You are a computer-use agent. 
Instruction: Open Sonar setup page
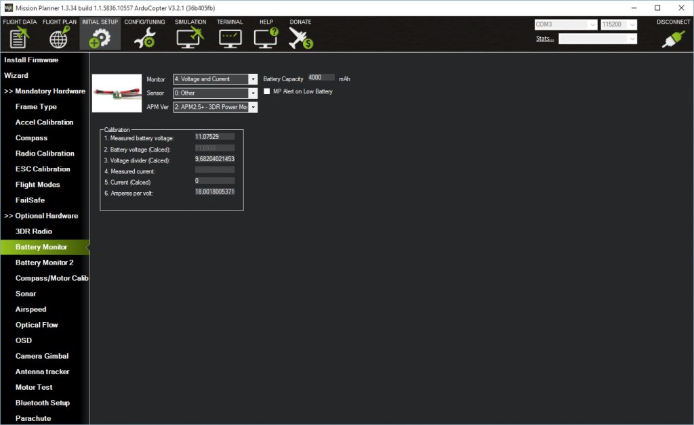click(26, 294)
